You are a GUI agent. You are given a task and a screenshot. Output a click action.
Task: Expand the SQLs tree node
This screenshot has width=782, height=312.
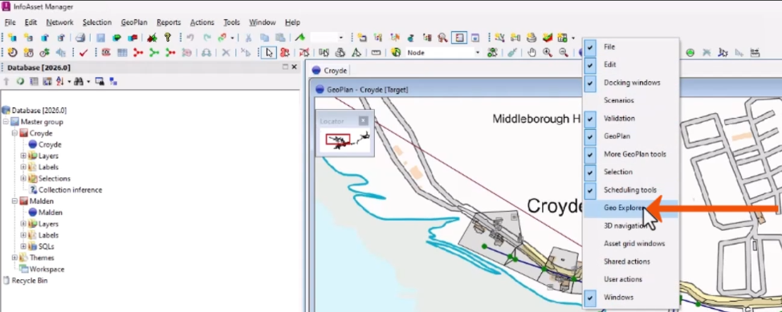click(23, 247)
